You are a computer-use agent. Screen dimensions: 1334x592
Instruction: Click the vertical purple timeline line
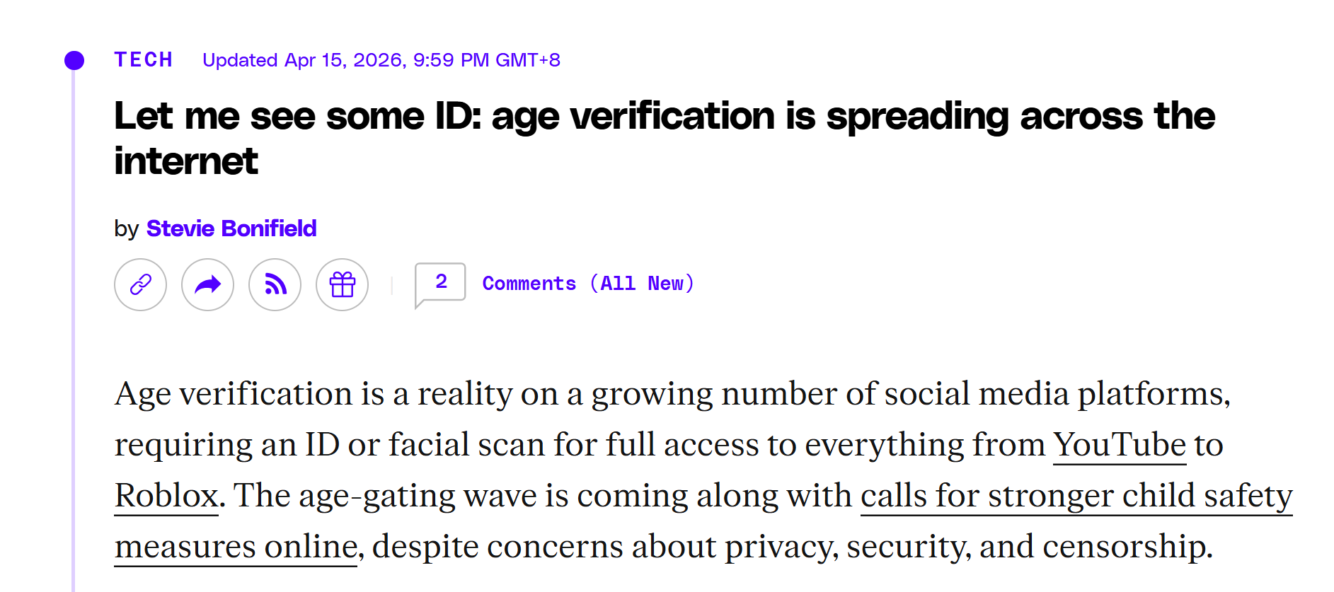pos(73,354)
